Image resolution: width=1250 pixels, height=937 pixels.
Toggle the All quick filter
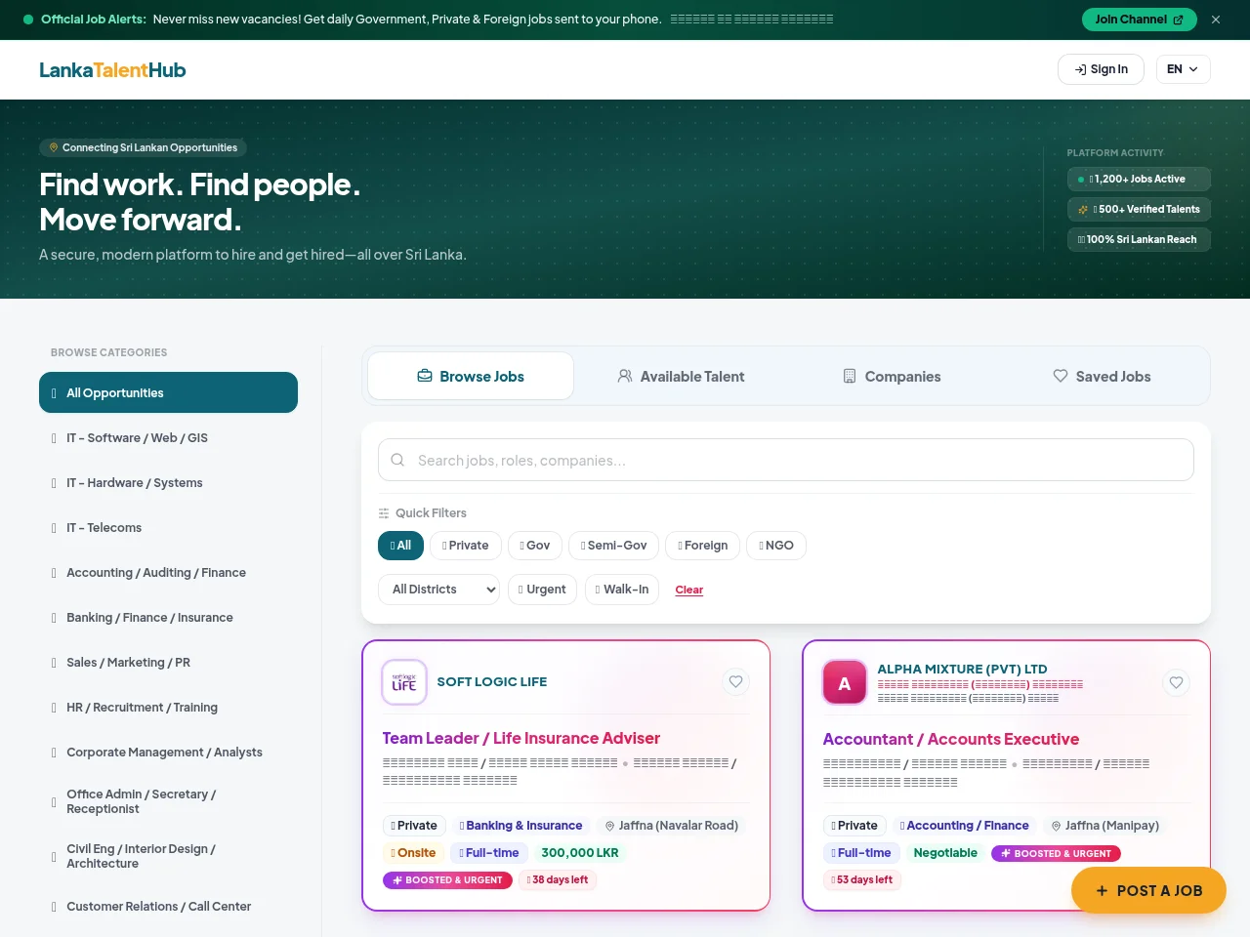[x=400, y=546]
